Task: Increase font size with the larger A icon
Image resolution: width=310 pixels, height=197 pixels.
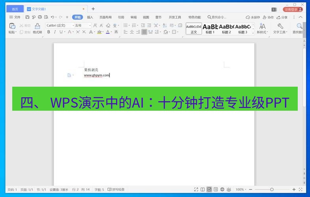Action: click(x=95, y=26)
